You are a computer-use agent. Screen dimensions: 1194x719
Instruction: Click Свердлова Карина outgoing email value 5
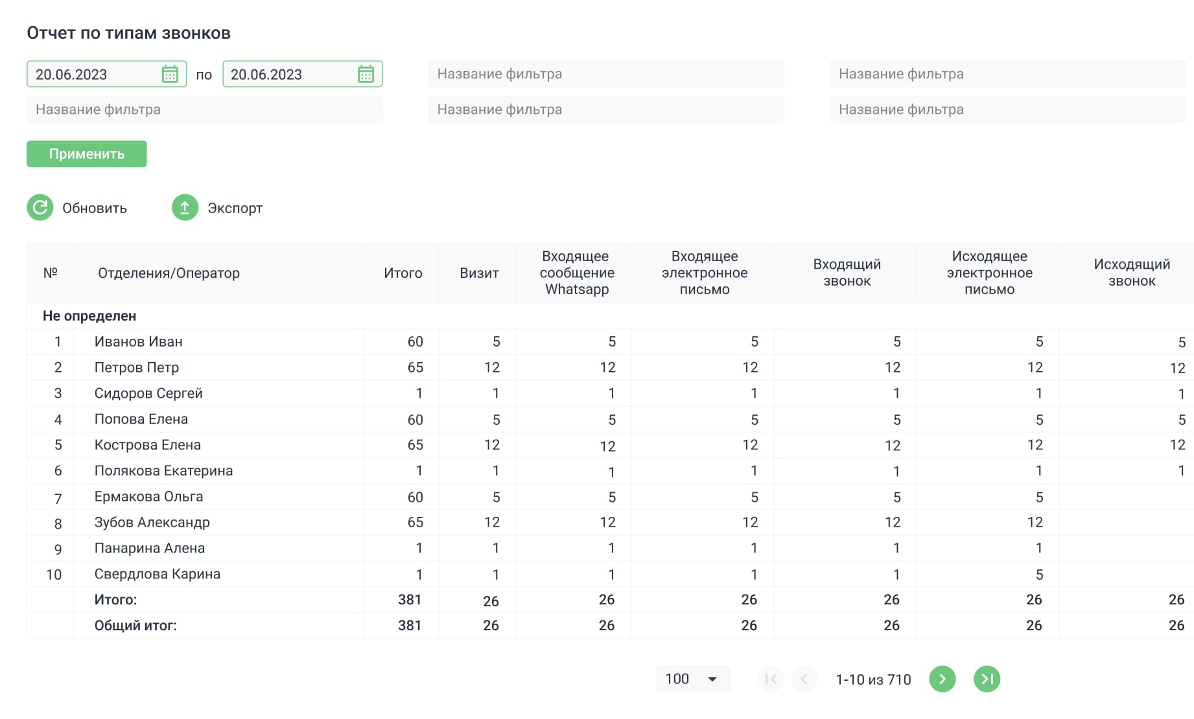click(x=1039, y=575)
